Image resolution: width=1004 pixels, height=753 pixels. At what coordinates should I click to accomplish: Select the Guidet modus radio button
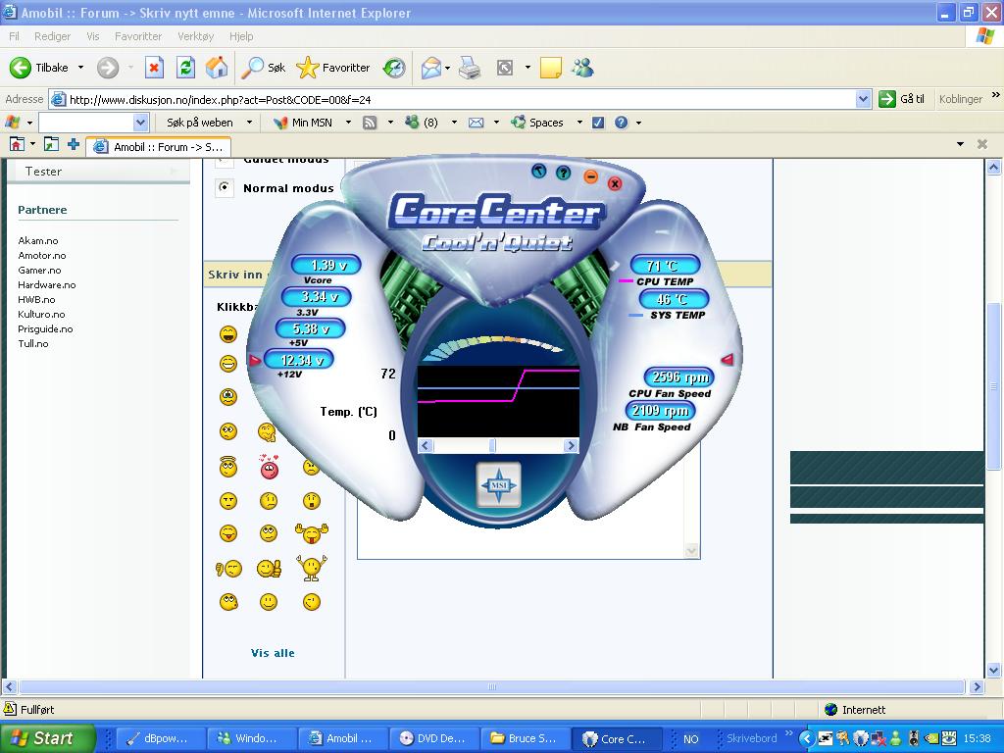225,161
